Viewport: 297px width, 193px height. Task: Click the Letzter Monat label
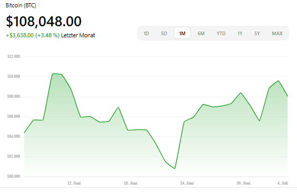point(78,35)
